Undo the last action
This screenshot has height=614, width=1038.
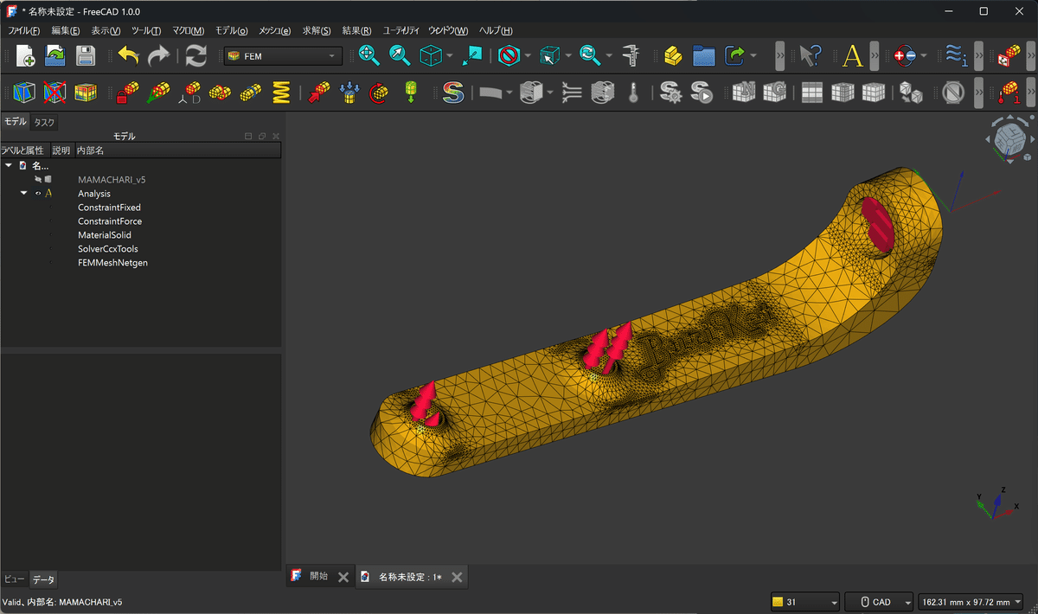(128, 56)
